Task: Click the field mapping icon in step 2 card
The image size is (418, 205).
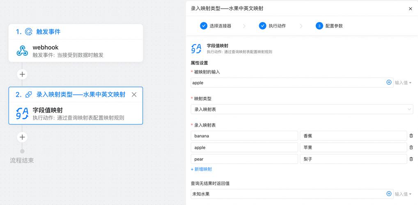Action: click(22, 114)
